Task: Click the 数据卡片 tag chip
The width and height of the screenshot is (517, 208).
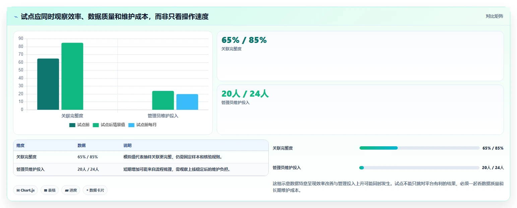Action: click(x=95, y=190)
